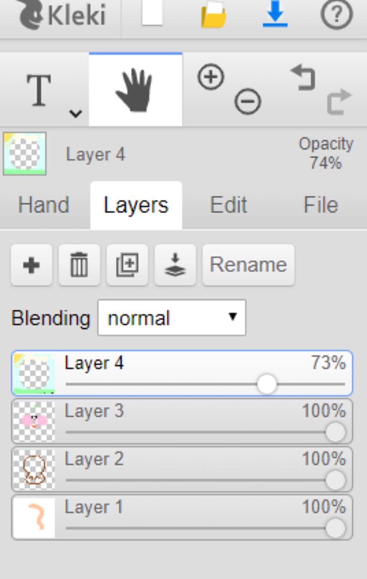
Task: Download the image with blue arrow icon
Action: pos(275,14)
